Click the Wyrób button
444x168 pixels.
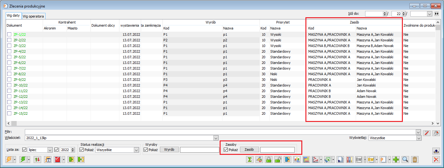169,150
